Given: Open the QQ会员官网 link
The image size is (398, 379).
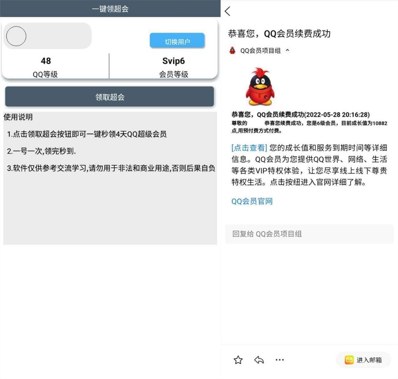Looking at the screenshot, I should tap(252, 201).
